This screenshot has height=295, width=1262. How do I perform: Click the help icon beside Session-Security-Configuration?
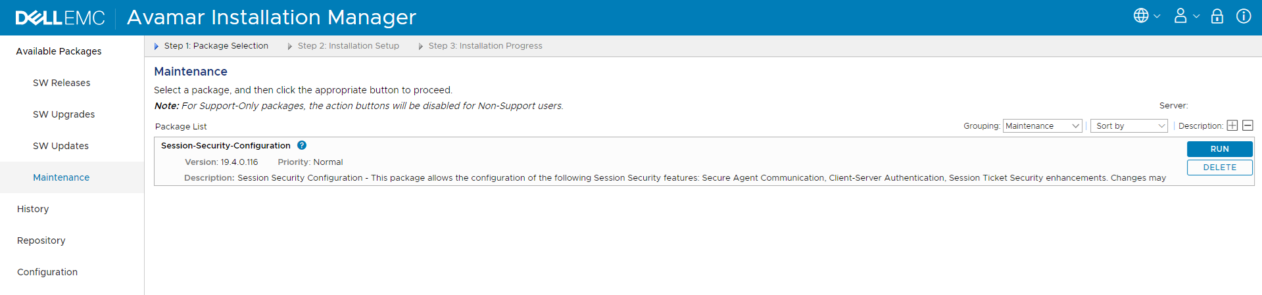(x=302, y=145)
